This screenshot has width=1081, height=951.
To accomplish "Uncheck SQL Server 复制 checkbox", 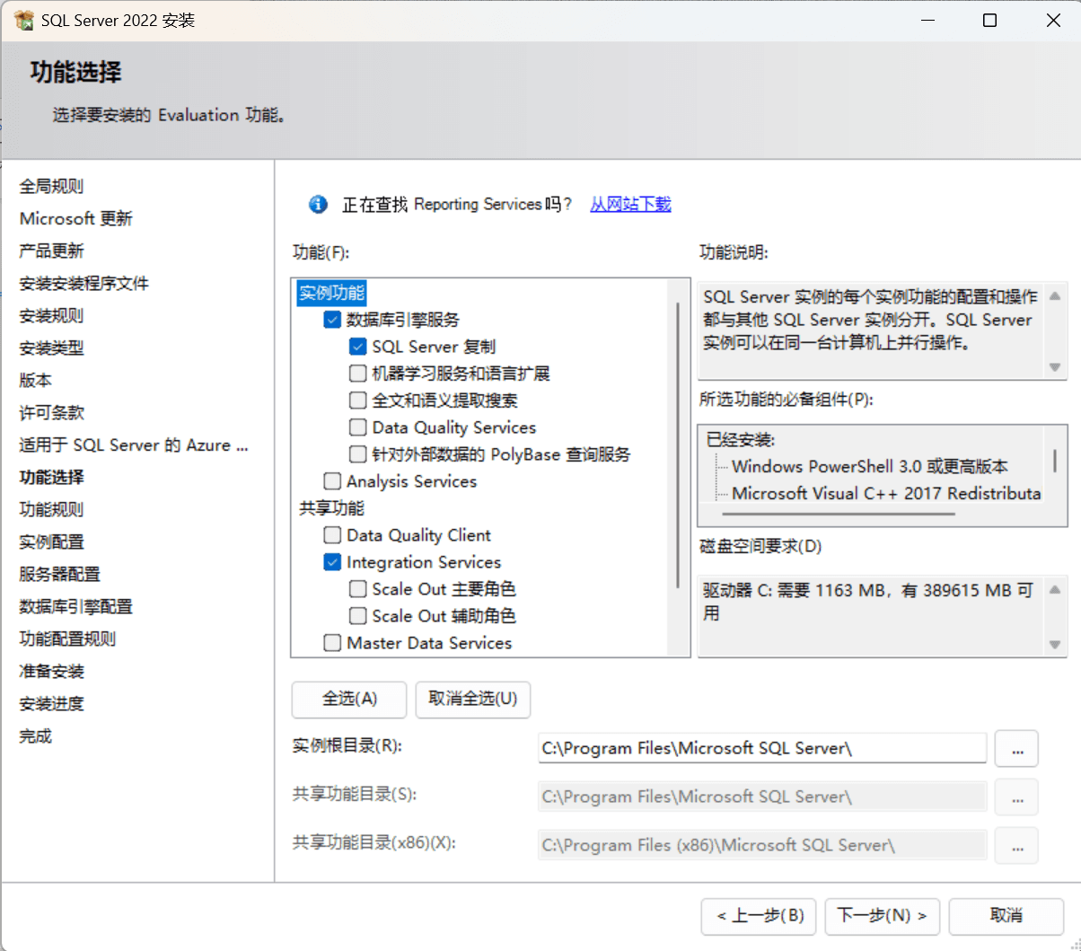I will [358, 347].
